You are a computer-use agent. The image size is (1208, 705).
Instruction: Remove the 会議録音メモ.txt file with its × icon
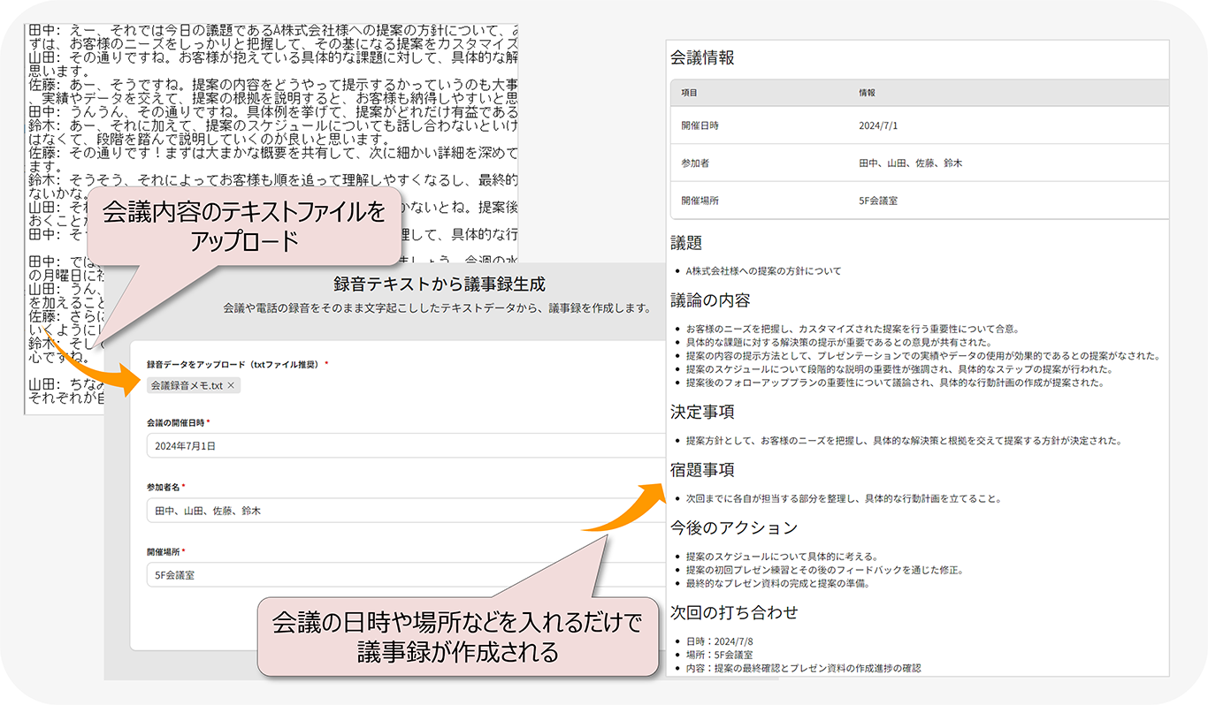pyautogui.click(x=231, y=386)
